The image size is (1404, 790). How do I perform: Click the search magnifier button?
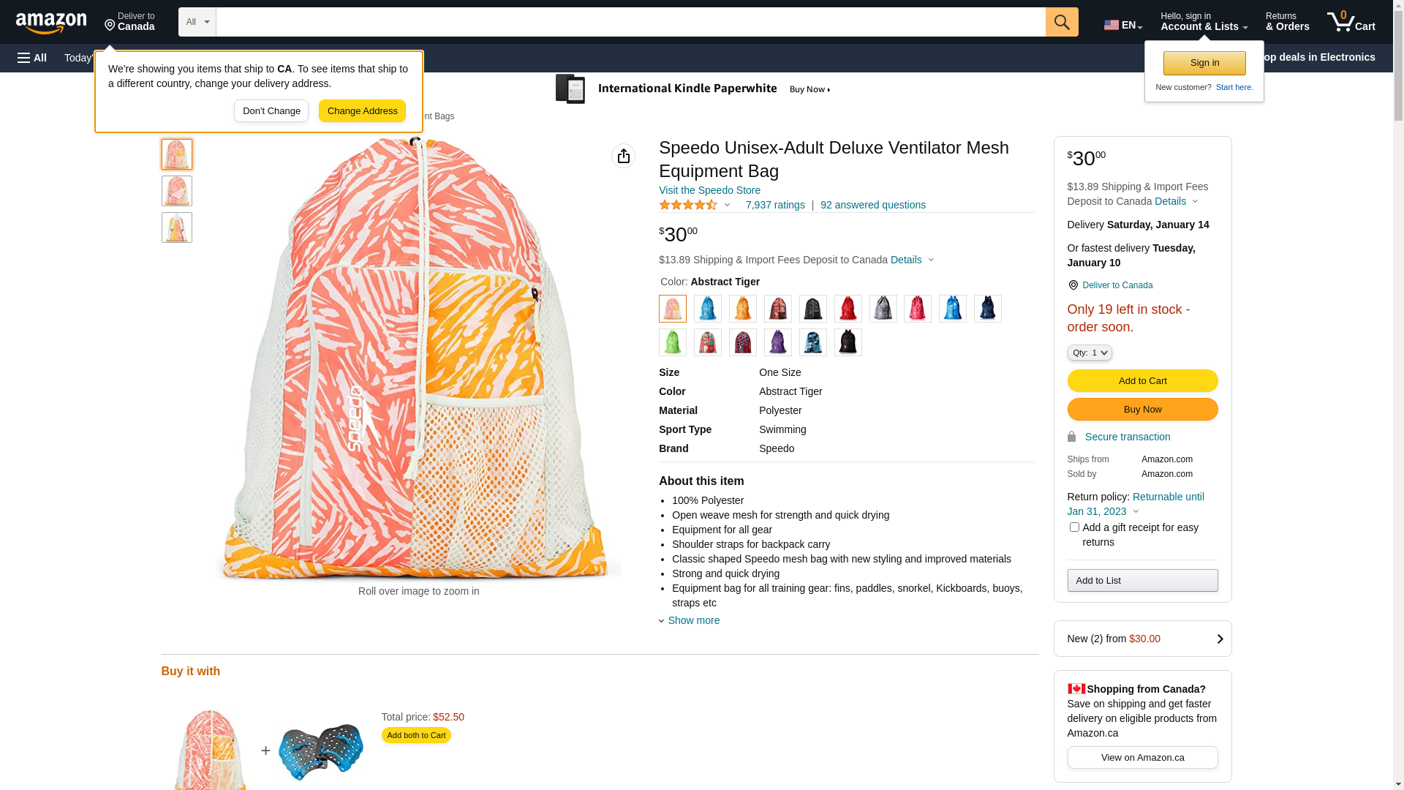pyautogui.click(x=1062, y=22)
